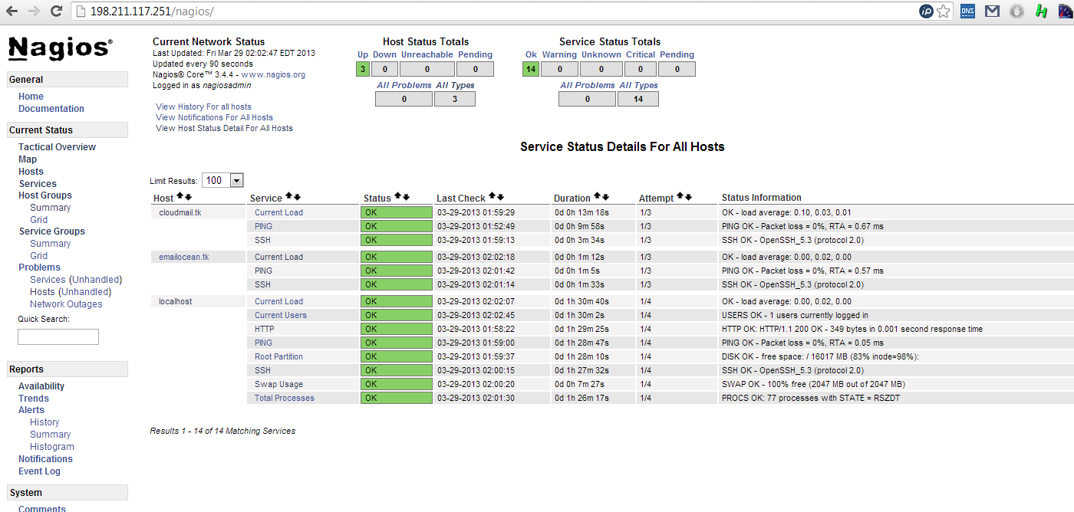Open Alerts History in the sidebar
The width and height of the screenshot is (1074, 512).
pos(44,422)
